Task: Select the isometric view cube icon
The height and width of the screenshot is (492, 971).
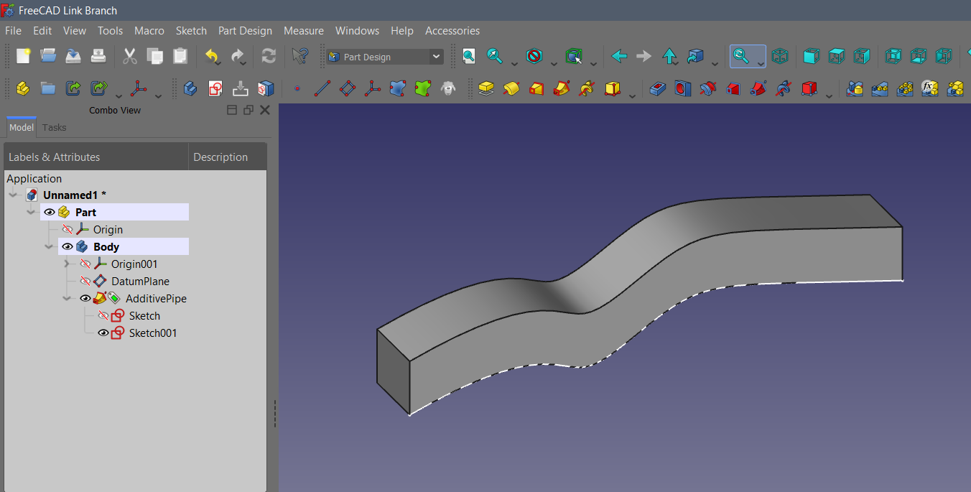Action: point(780,56)
